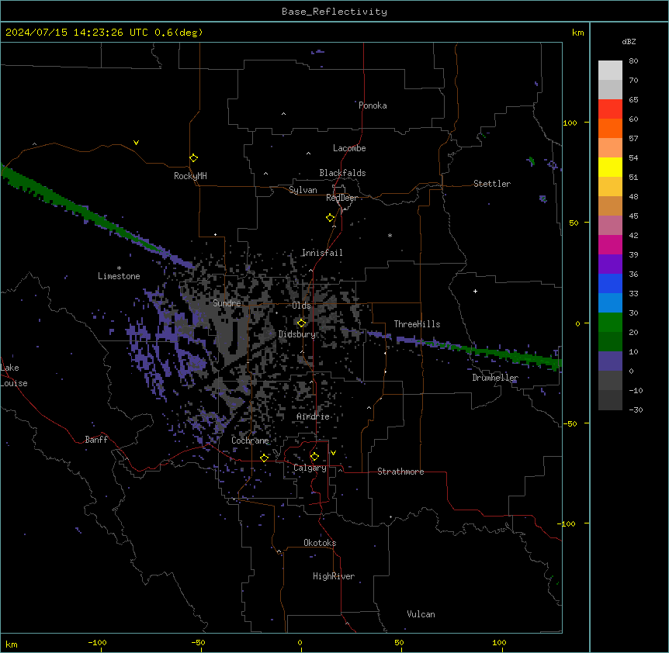Click the RedDeer label
The height and width of the screenshot is (653, 669).
341,198
